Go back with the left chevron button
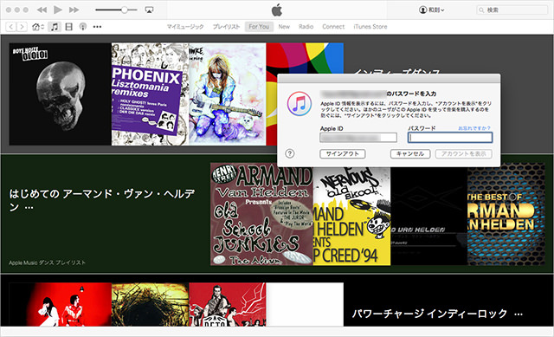 pyautogui.click(x=11, y=27)
